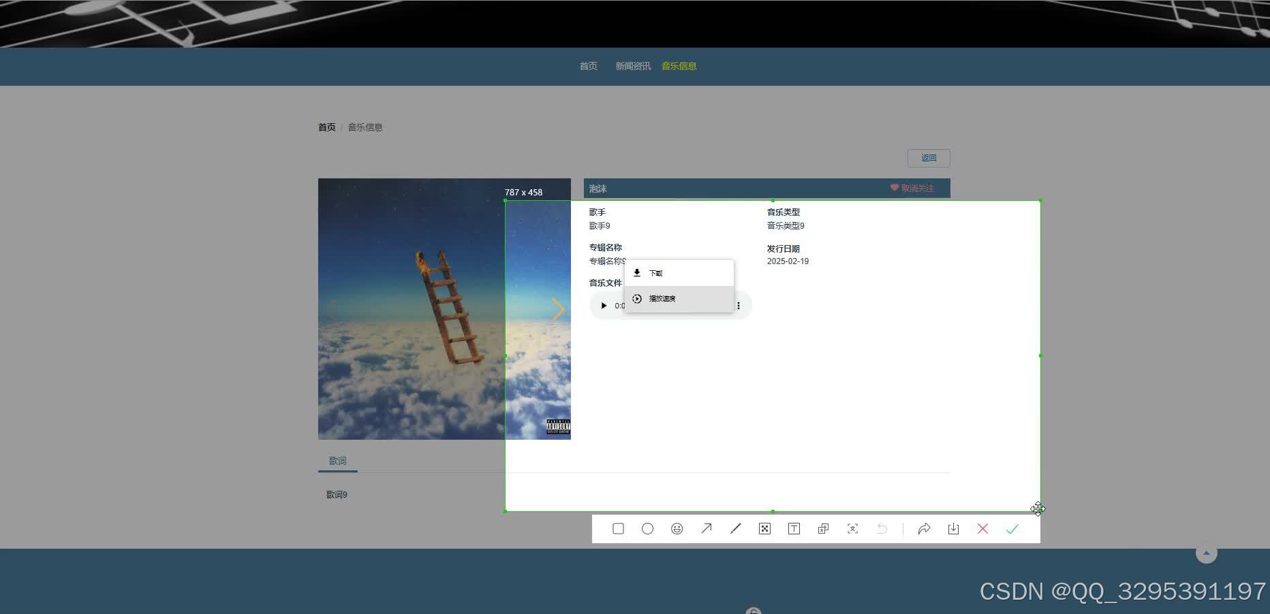Click the 音乐类型9 value text

[786, 226]
